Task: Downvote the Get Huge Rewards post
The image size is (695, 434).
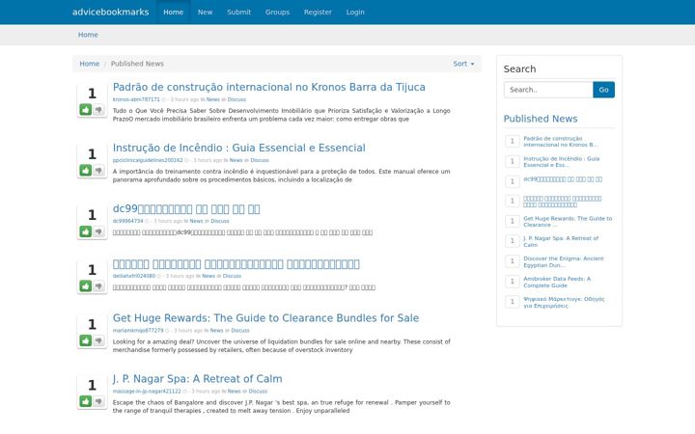Action: click(98, 340)
